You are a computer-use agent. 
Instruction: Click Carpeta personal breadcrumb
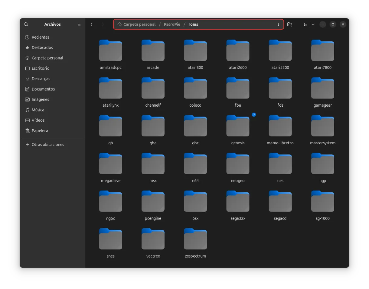point(139,24)
